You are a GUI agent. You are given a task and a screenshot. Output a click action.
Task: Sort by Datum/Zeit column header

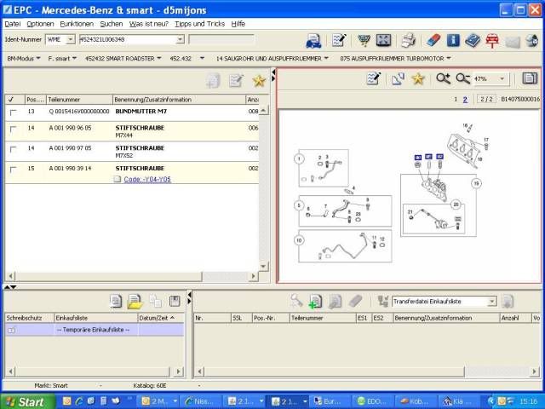coord(160,318)
